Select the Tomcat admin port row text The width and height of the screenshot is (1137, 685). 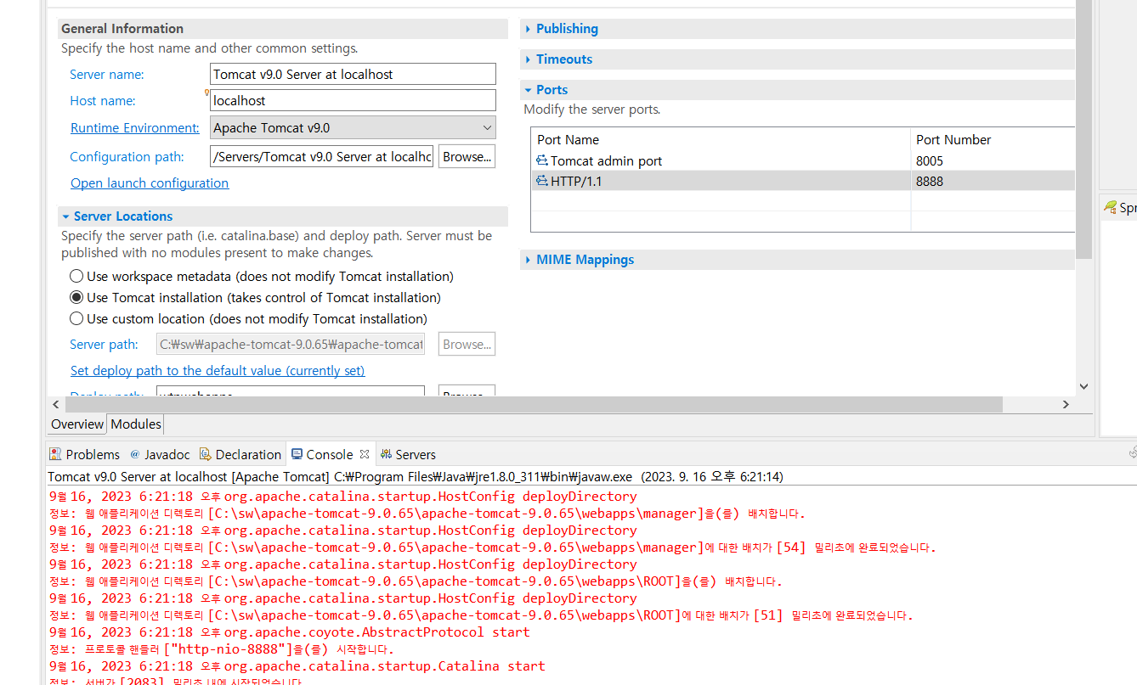(x=606, y=160)
